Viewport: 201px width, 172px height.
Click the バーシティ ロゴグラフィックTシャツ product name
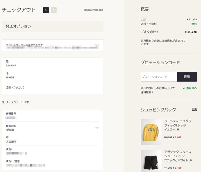pyautogui.click(x=178, y=123)
